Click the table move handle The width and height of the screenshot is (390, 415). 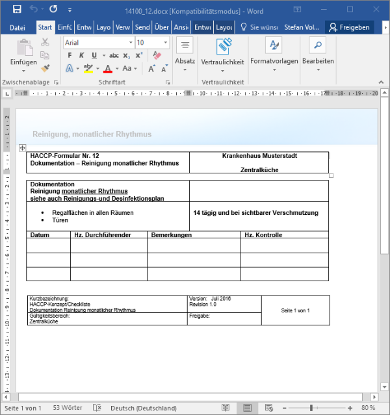tap(23, 149)
